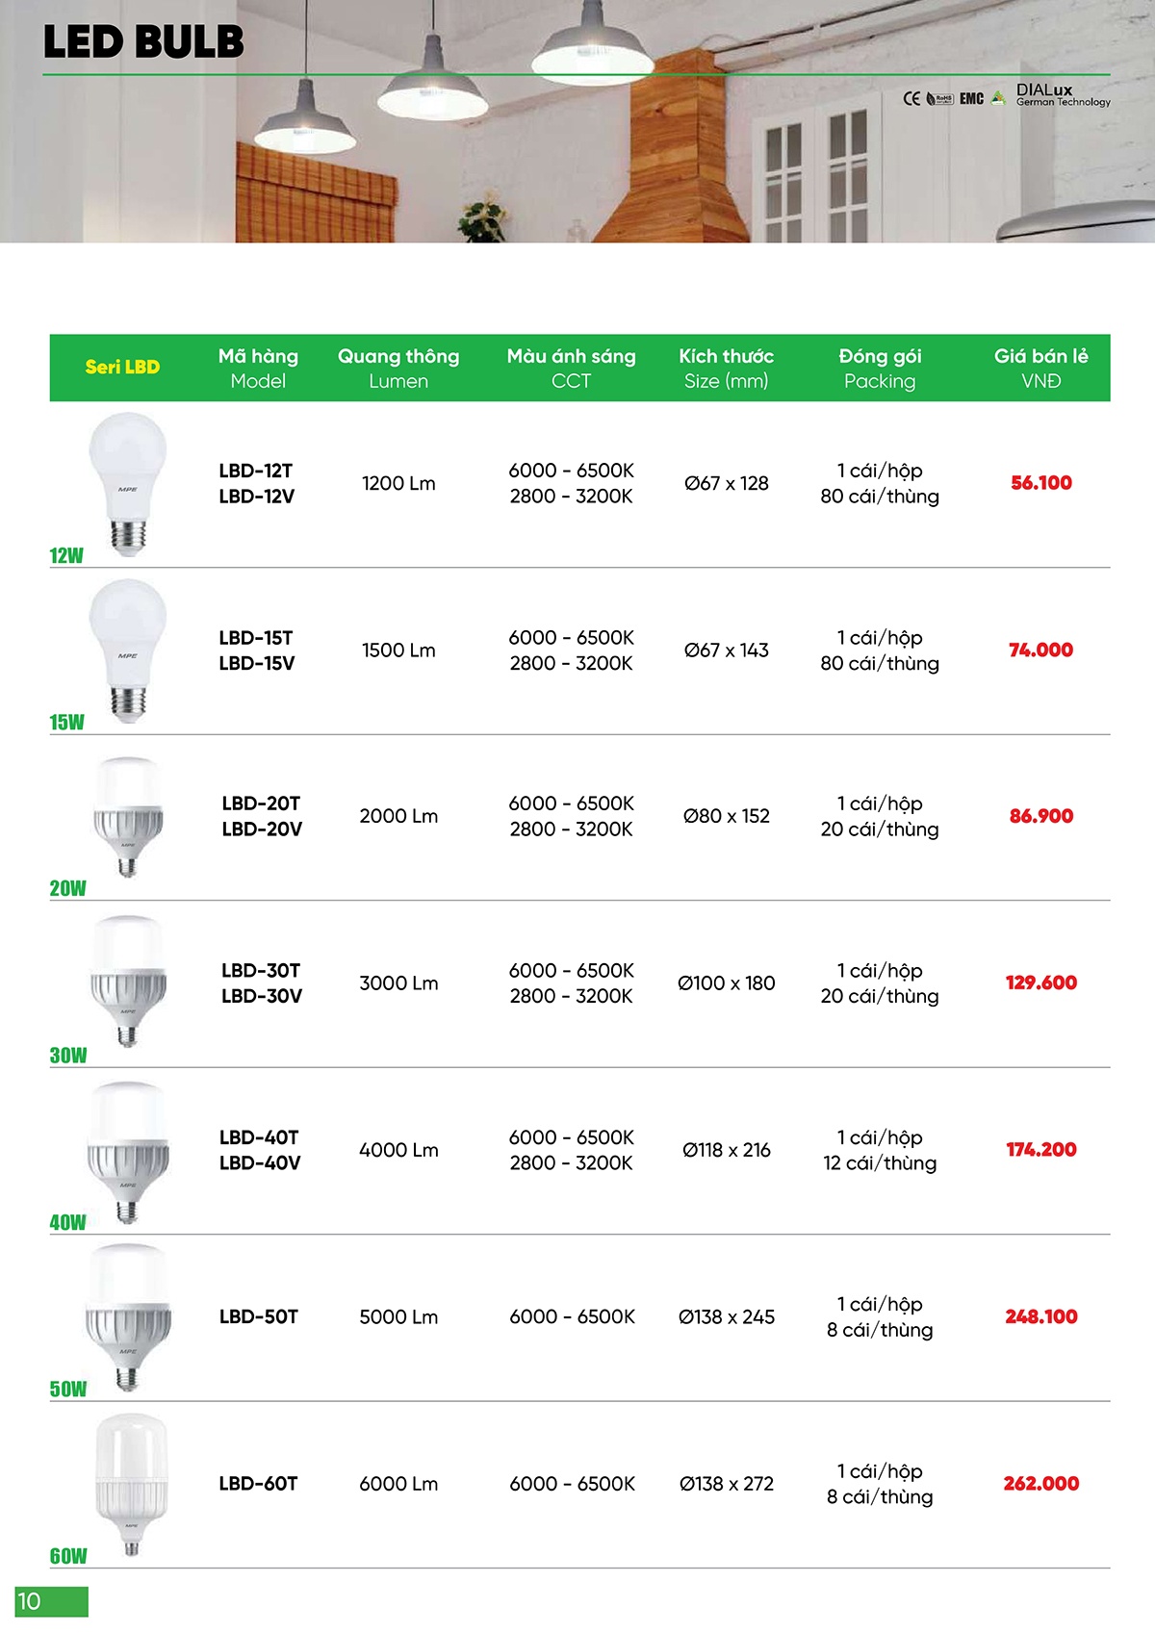The height and width of the screenshot is (1633, 1155).
Task: Select the 262.000 price
Action: (x=1040, y=1484)
